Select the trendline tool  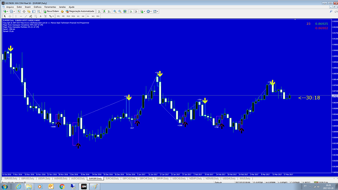[26, 16]
